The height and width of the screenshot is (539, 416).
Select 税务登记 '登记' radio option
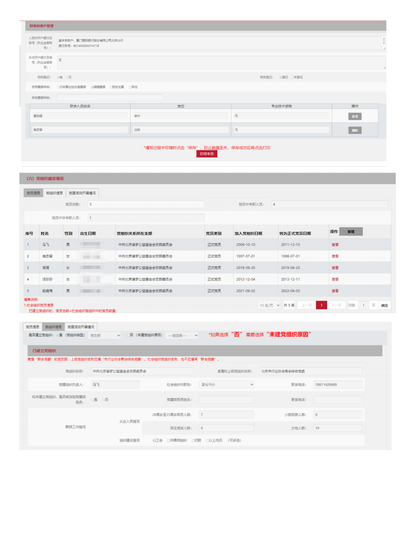click(281, 78)
